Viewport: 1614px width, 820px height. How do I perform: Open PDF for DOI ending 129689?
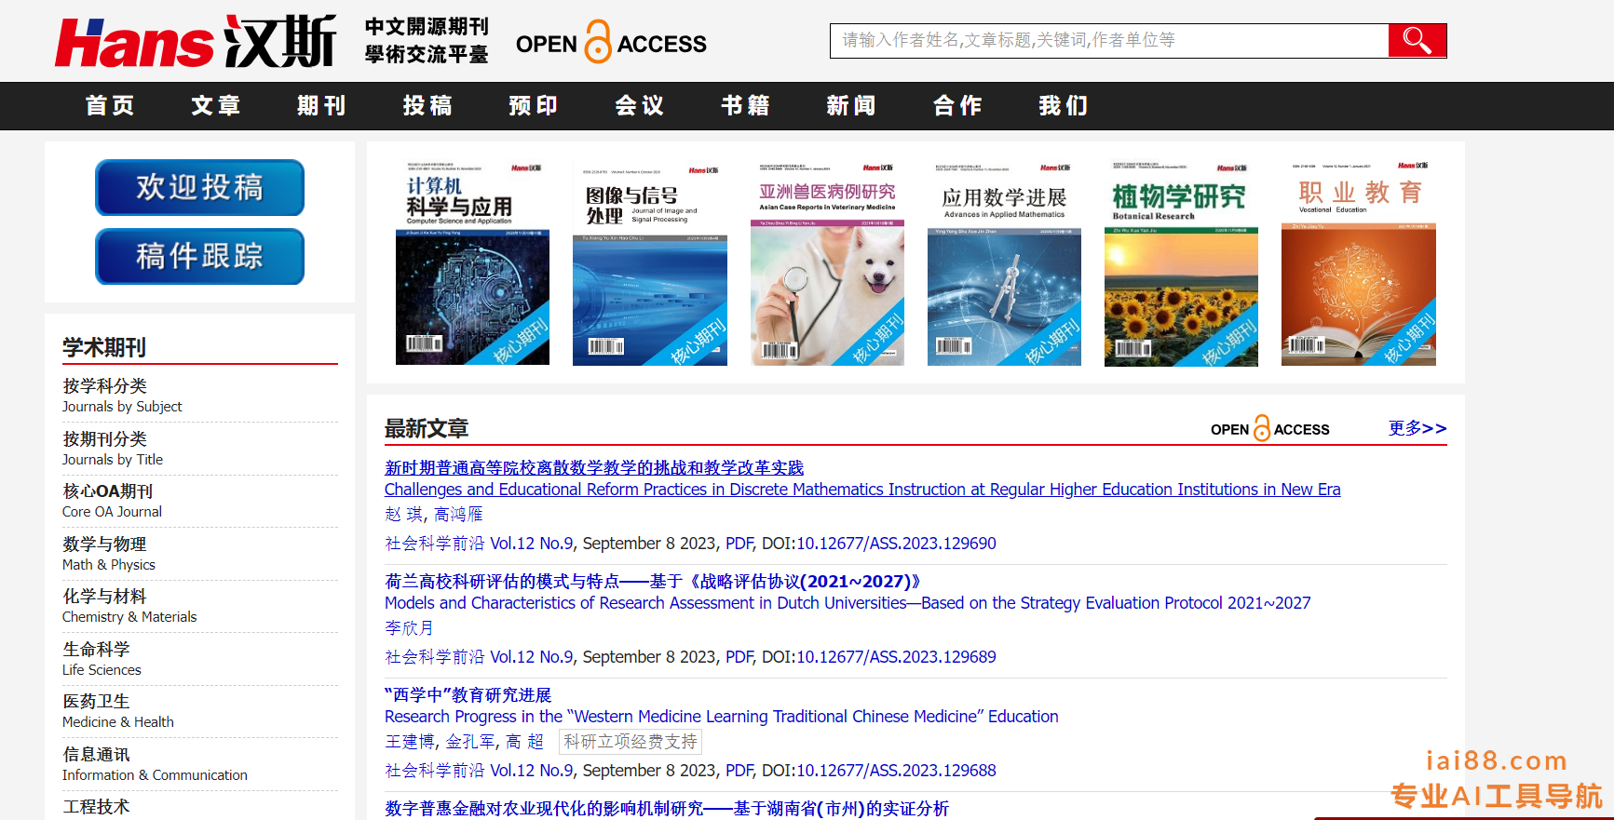coord(739,657)
